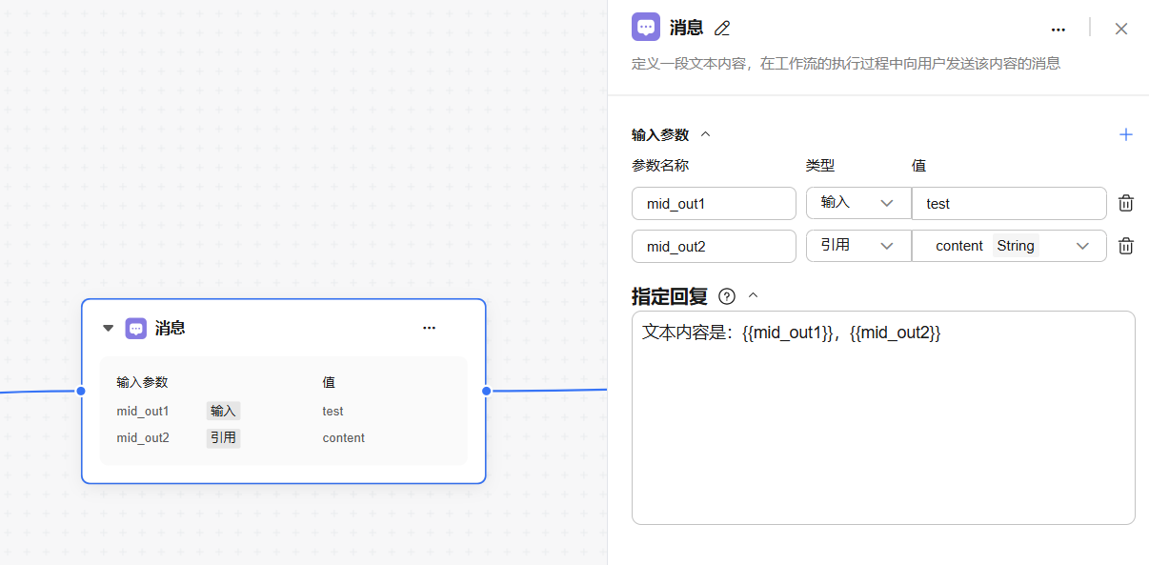Screen dimensions: 1149x565
Task: Click the pencil icon to rename 消息
Action: coord(723,29)
